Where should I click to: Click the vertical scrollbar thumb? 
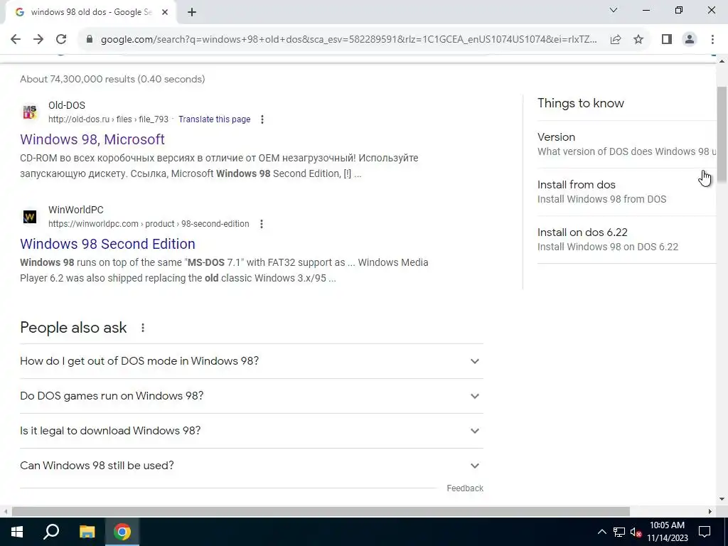click(722, 134)
